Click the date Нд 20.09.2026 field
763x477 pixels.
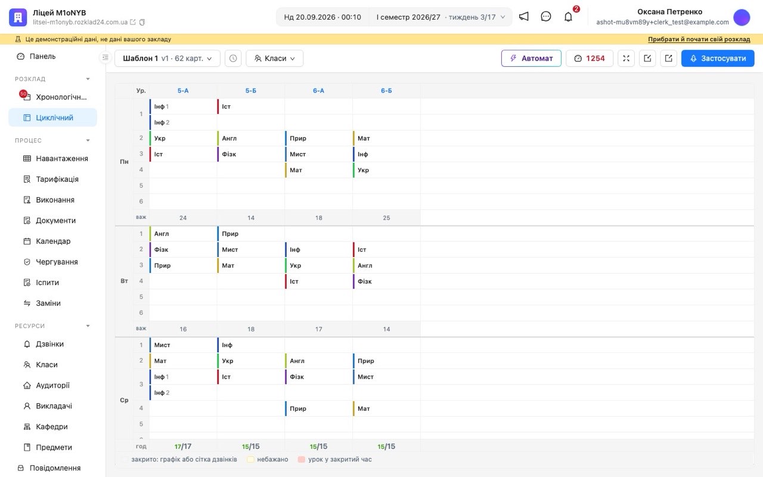[x=322, y=17]
